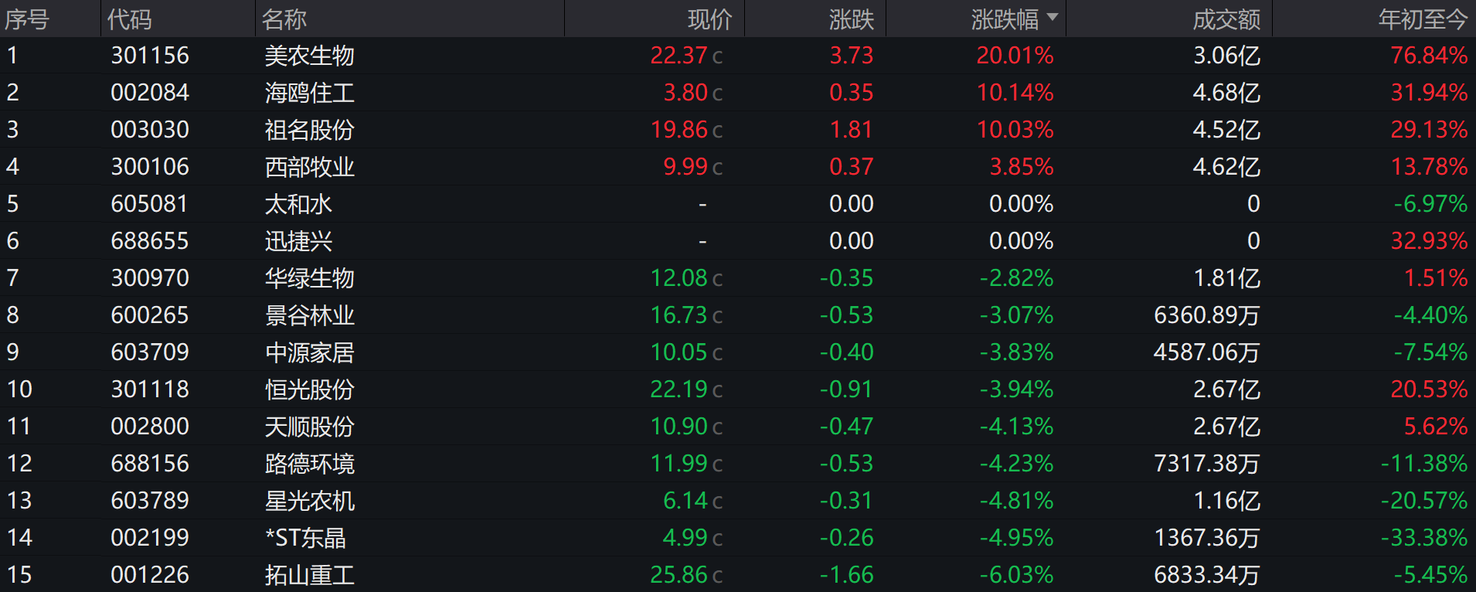Click the 涨跌幅 sort arrow icon
The image size is (1476, 592).
point(1052,17)
